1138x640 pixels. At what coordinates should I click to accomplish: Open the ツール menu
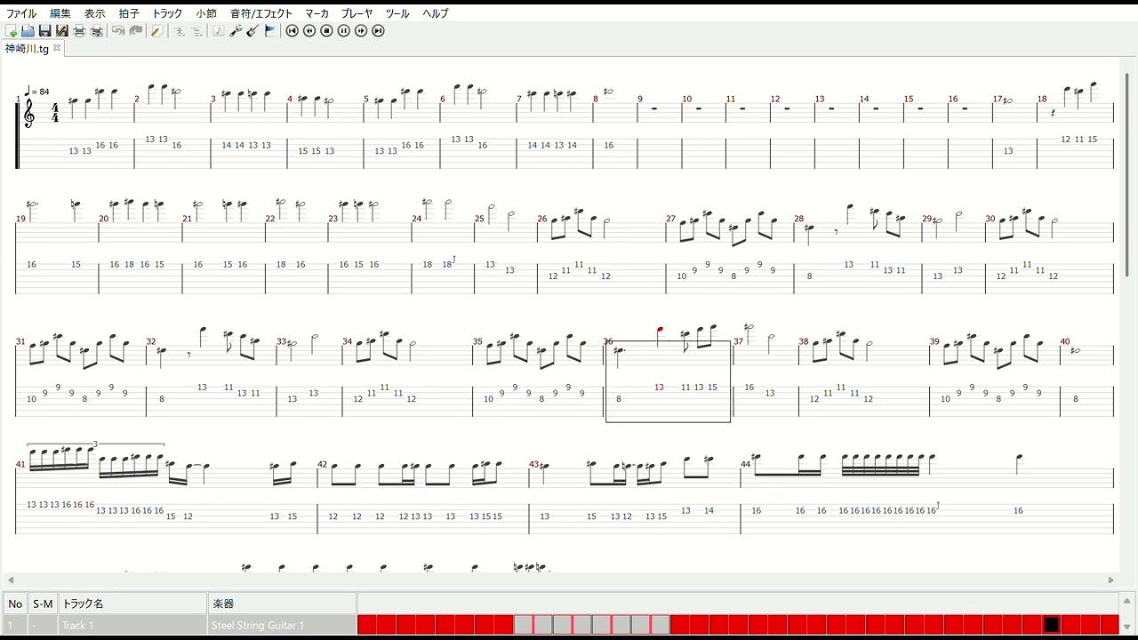click(x=397, y=13)
